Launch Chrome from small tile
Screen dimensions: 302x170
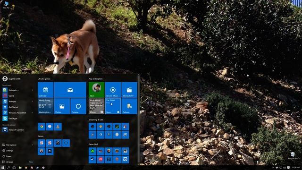click(x=42, y=127)
